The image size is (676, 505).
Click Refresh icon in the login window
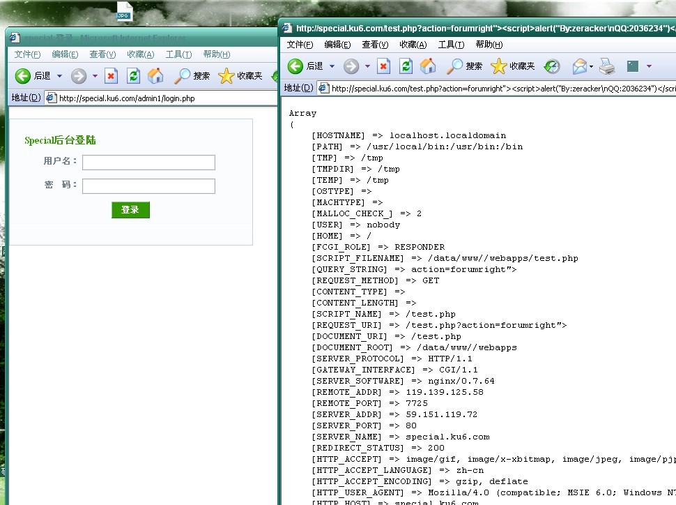[133, 76]
